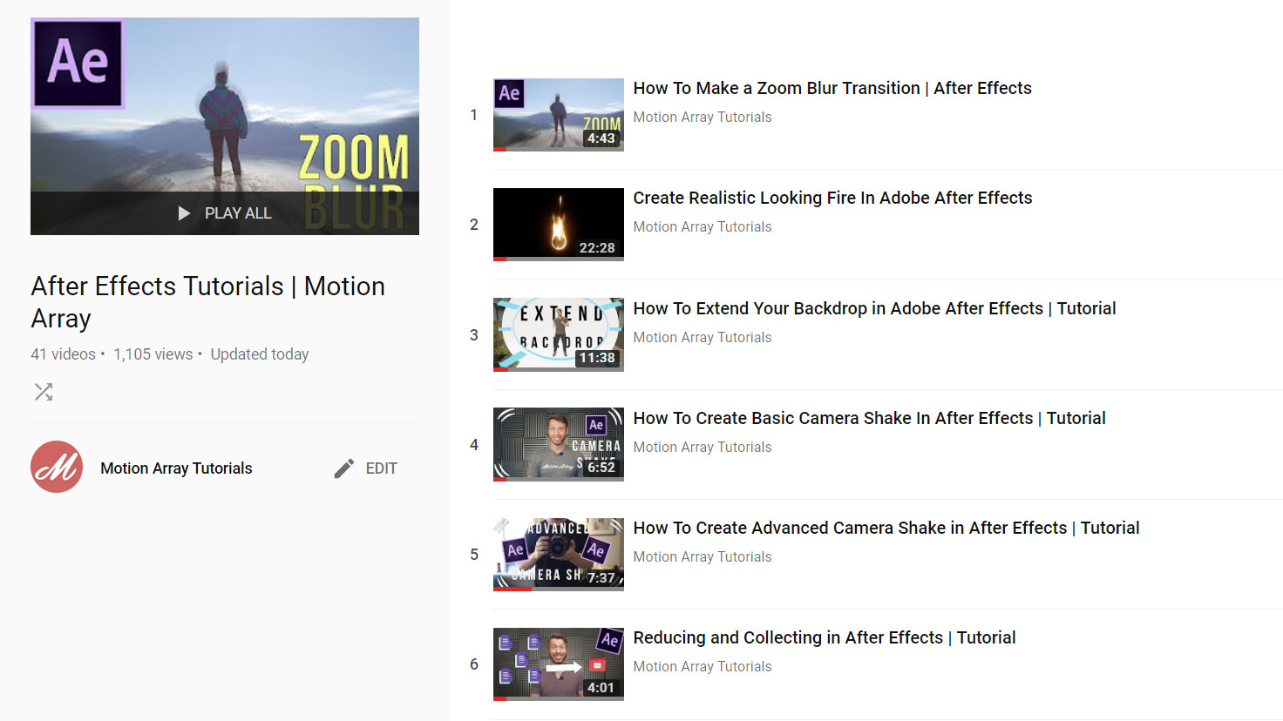This screenshot has height=721, width=1283.
Task: Click channel name under Extend Backdrop video
Action: [703, 337]
